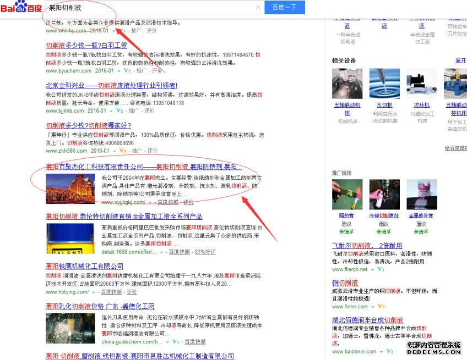This screenshot has height=360, width=467.
Task: Click the 隔热膏 caption link
Action: pos(347,216)
